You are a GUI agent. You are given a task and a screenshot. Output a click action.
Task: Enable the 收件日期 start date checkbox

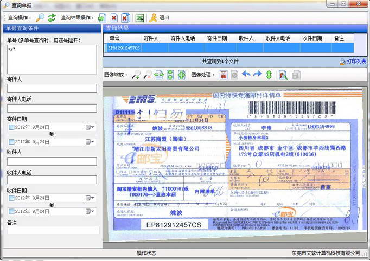[11, 198]
